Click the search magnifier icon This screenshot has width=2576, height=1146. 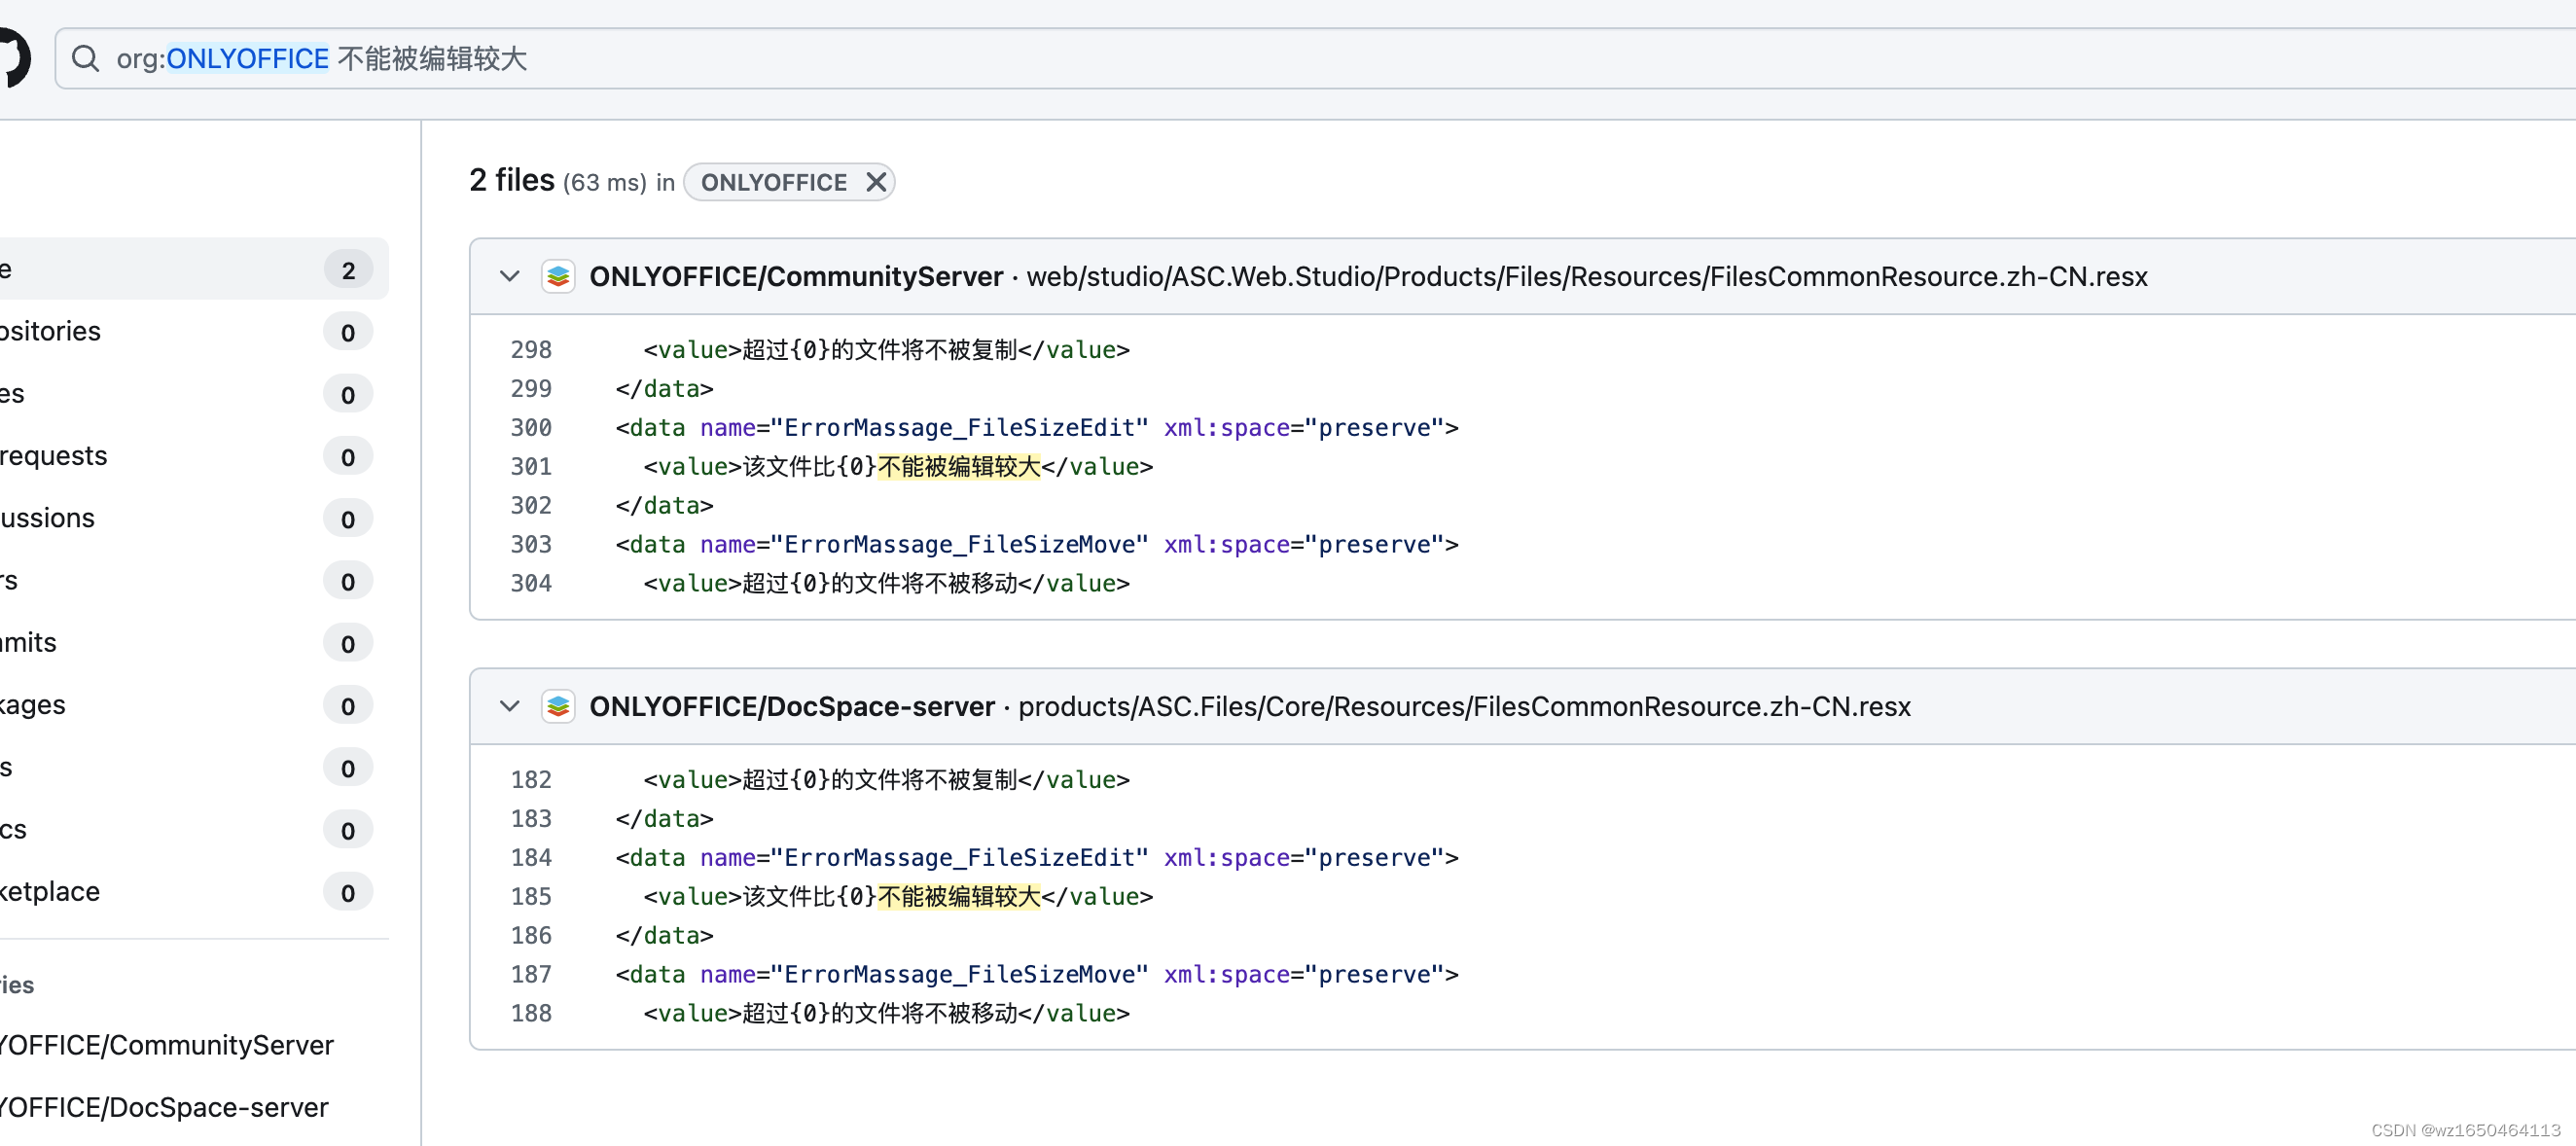(x=86, y=59)
